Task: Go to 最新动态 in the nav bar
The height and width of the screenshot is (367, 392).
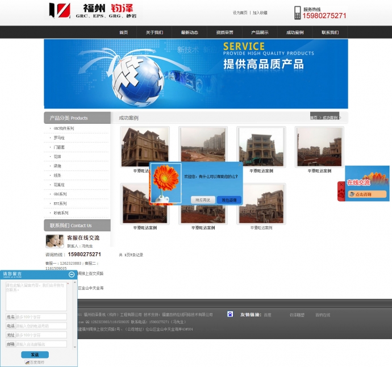Action: 190,32
